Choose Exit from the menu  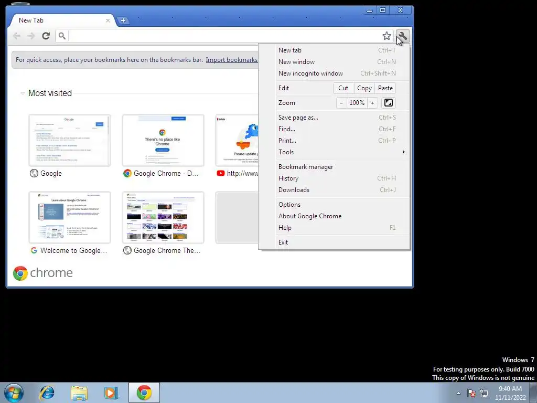click(342, 242)
